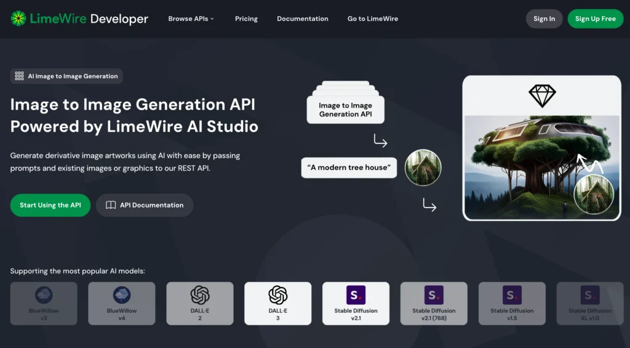Choose the DALL·E 3 model card
The image size is (630, 348).
point(277,303)
